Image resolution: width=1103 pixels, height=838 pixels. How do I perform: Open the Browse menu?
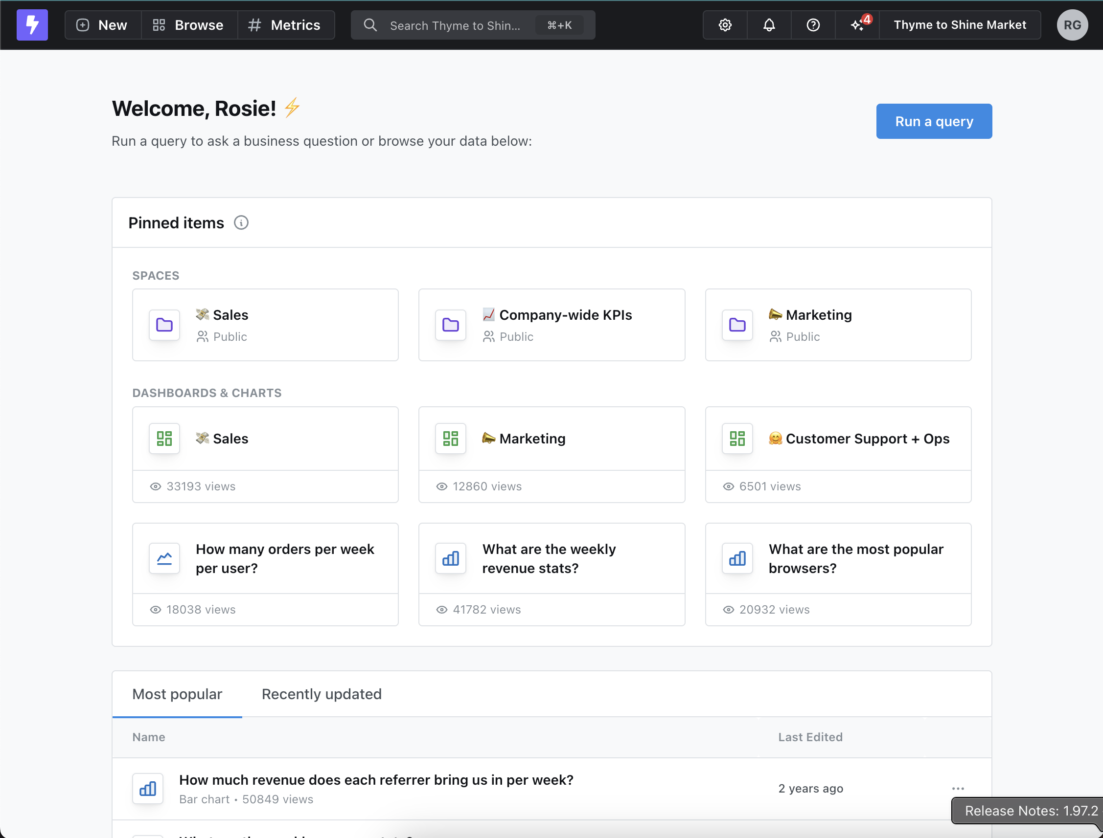[x=189, y=25]
